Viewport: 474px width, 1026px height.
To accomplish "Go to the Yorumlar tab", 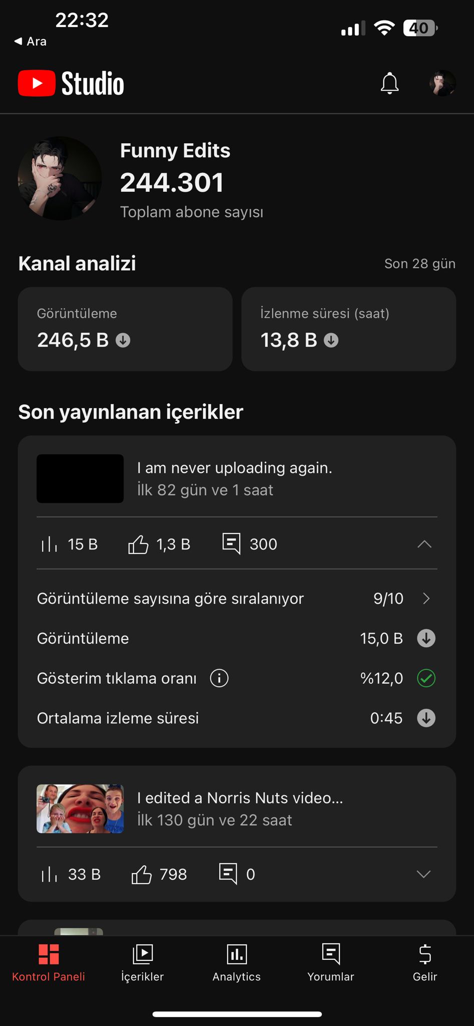I will [331, 963].
